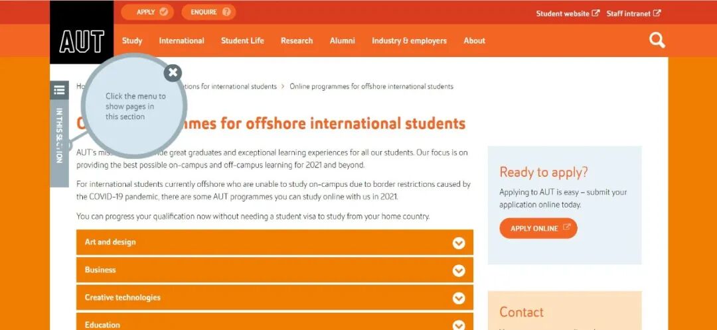Expand the Art and design accordion
717x330 pixels.
[275, 243]
